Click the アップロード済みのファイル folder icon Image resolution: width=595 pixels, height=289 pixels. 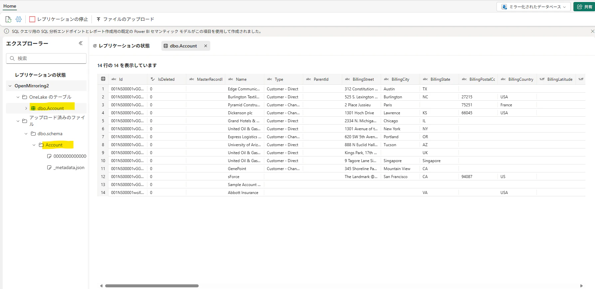pyautogui.click(x=25, y=121)
